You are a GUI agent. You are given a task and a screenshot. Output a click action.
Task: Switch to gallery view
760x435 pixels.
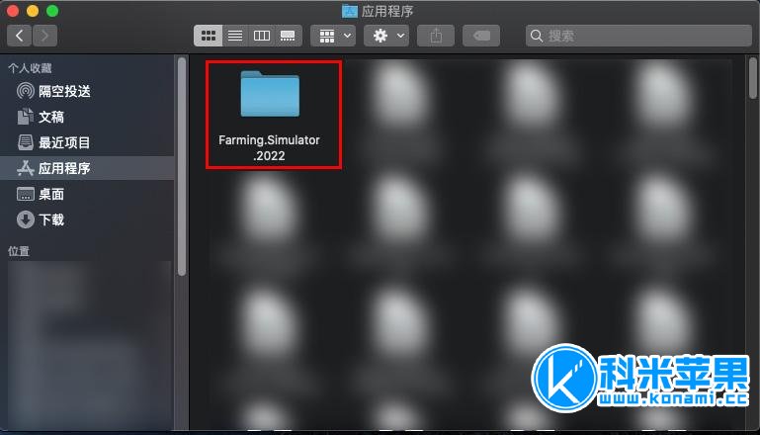(288, 36)
